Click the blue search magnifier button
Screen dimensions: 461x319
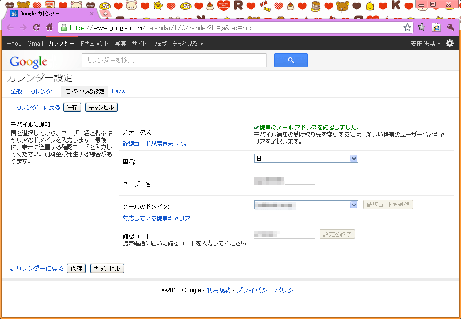pyautogui.click(x=290, y=60)
